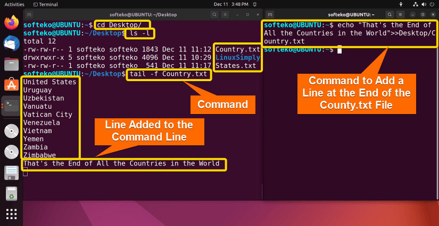
Task: Click the Desktop terminal scrollbar
Action: point(262,191)
